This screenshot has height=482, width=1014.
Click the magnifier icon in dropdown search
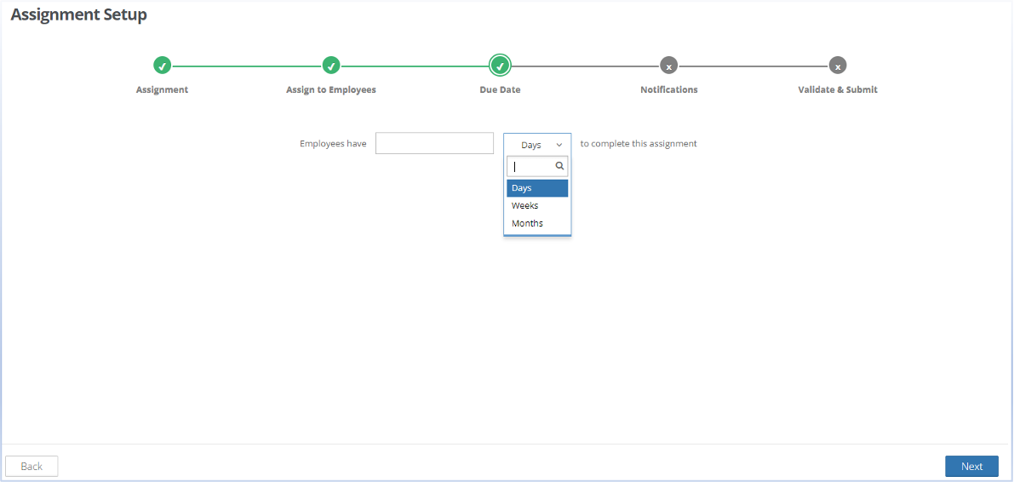pos(560,166)
